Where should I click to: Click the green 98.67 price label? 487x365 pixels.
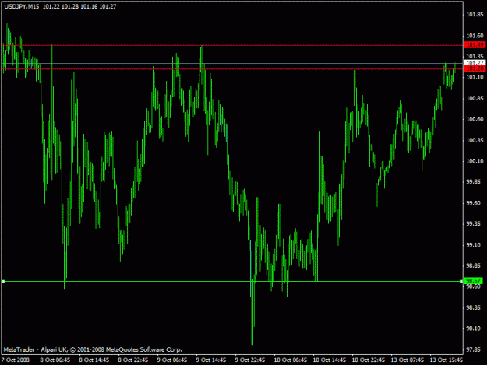point(473,281)
